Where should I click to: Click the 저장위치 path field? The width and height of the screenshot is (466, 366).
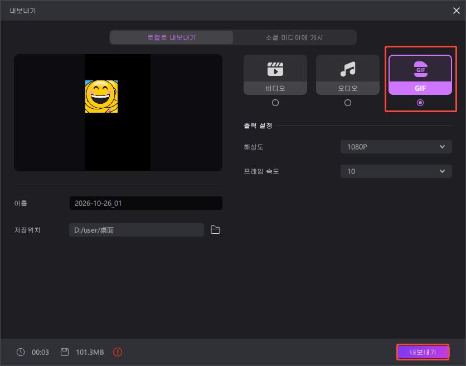[137, 230]
